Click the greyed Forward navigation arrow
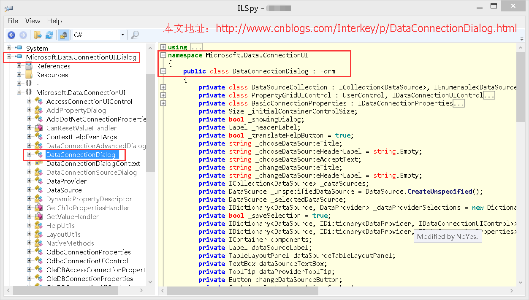Viewport: 529px width, 300px height. (x=23, y=35)
